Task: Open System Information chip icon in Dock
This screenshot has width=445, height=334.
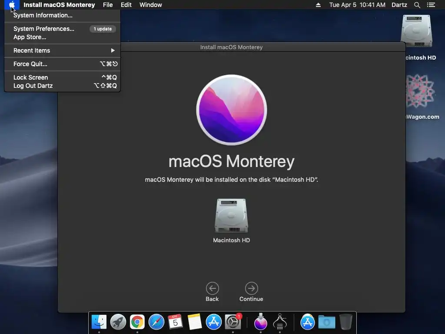Action: coord(280,322)
